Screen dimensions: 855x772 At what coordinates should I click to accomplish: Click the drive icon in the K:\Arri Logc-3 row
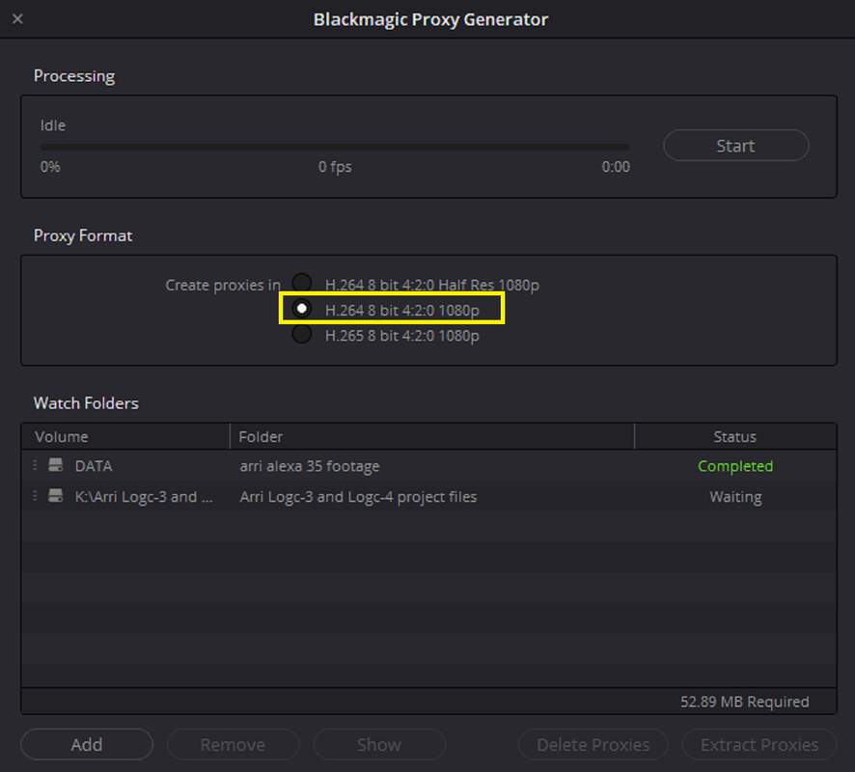click(x=56, y=496)
